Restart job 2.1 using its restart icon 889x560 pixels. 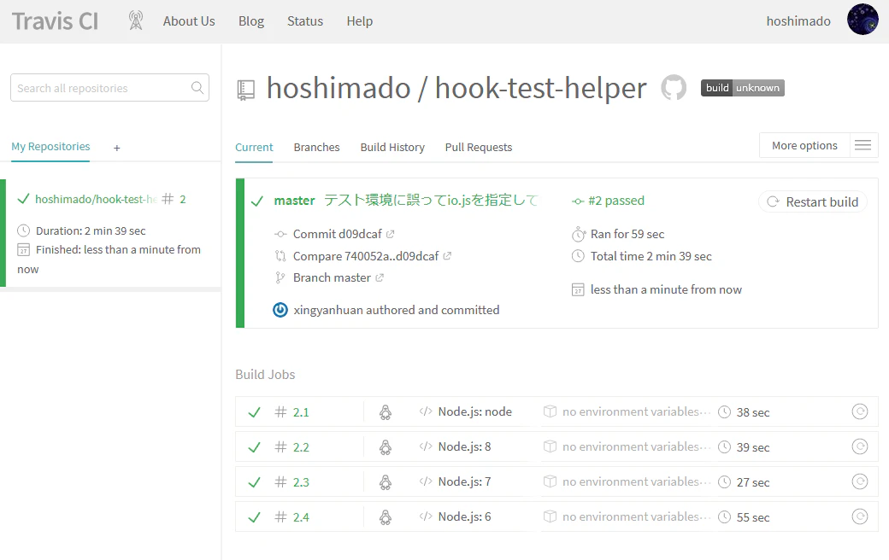[860, 411]
